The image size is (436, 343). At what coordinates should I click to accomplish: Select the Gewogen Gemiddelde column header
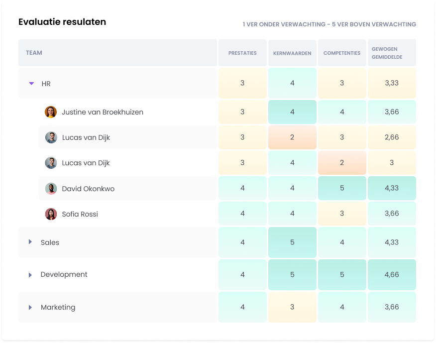(x=392, y=53)
